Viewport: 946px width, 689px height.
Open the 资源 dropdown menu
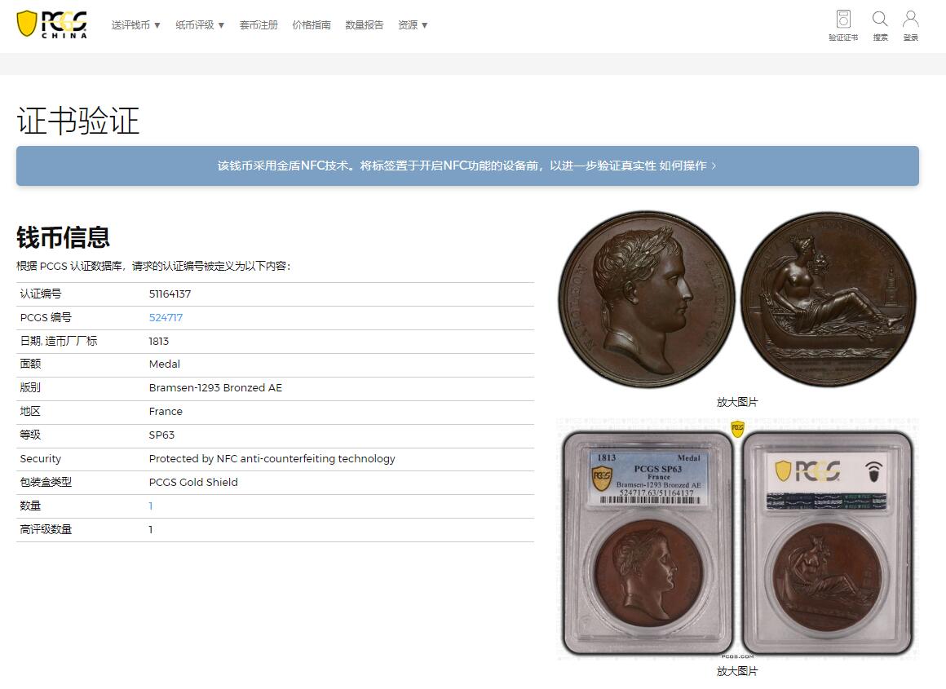pyautogui.click(x=412, y=24)
